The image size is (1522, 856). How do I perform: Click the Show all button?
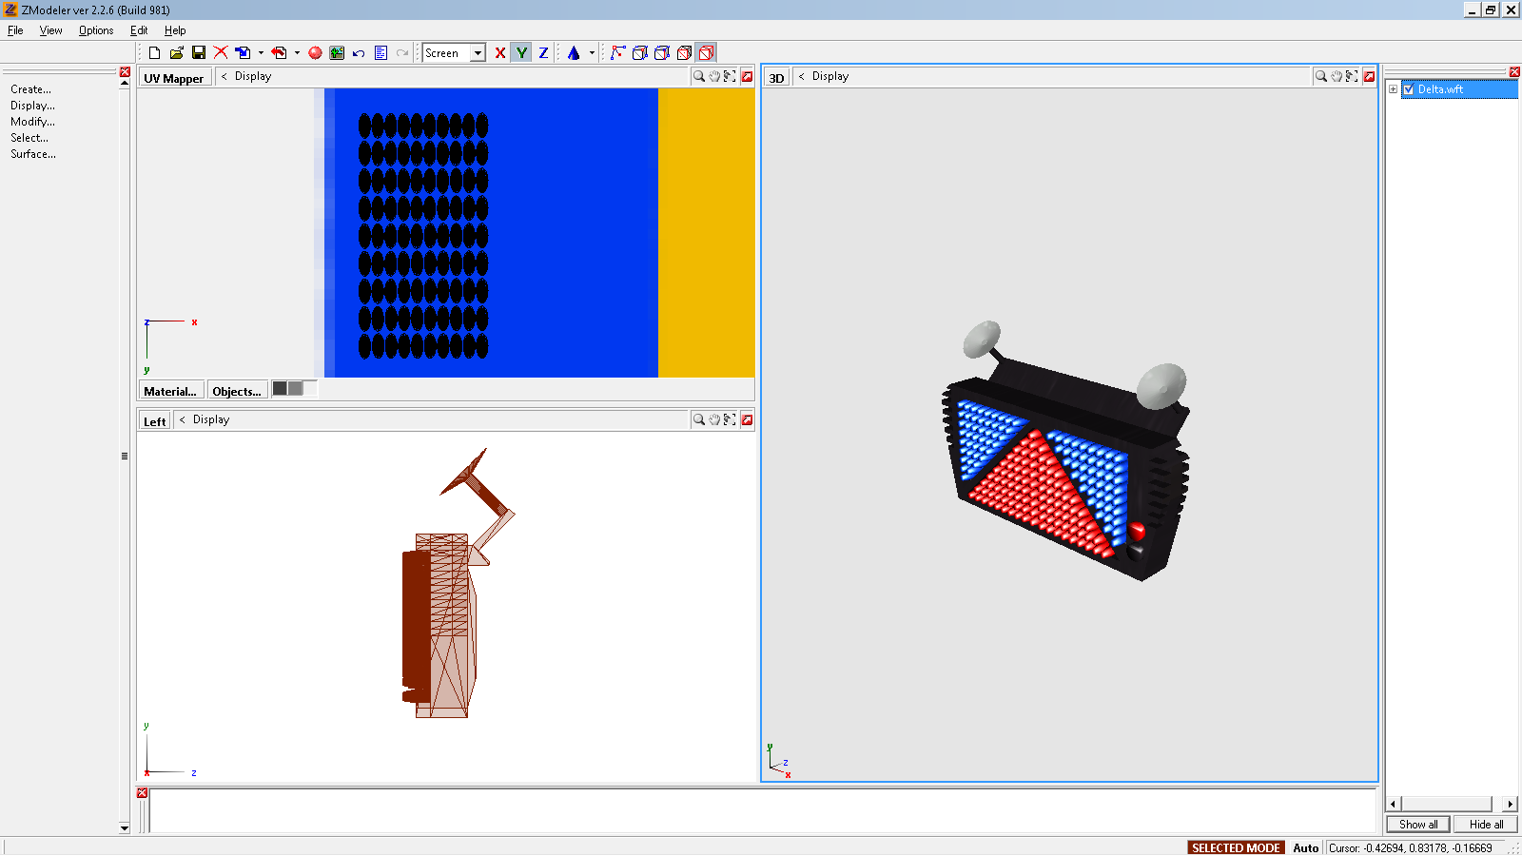[1417, 825]
